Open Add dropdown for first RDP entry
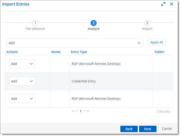Screen dimensions: 181x137 22,64
